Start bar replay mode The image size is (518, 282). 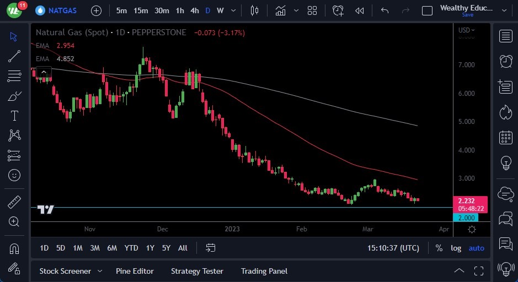pos(360,11)
